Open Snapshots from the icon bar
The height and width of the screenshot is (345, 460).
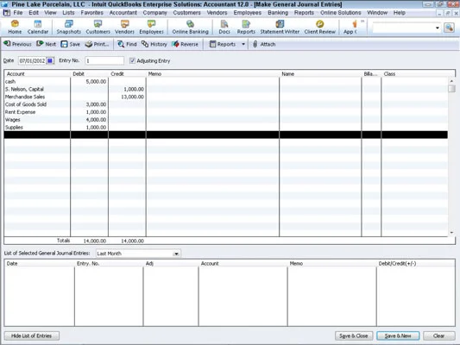click(x=69, y=28)
